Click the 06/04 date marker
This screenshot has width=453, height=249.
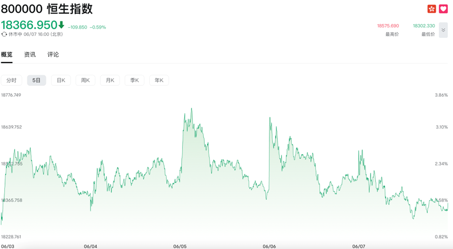pos(91,246)
